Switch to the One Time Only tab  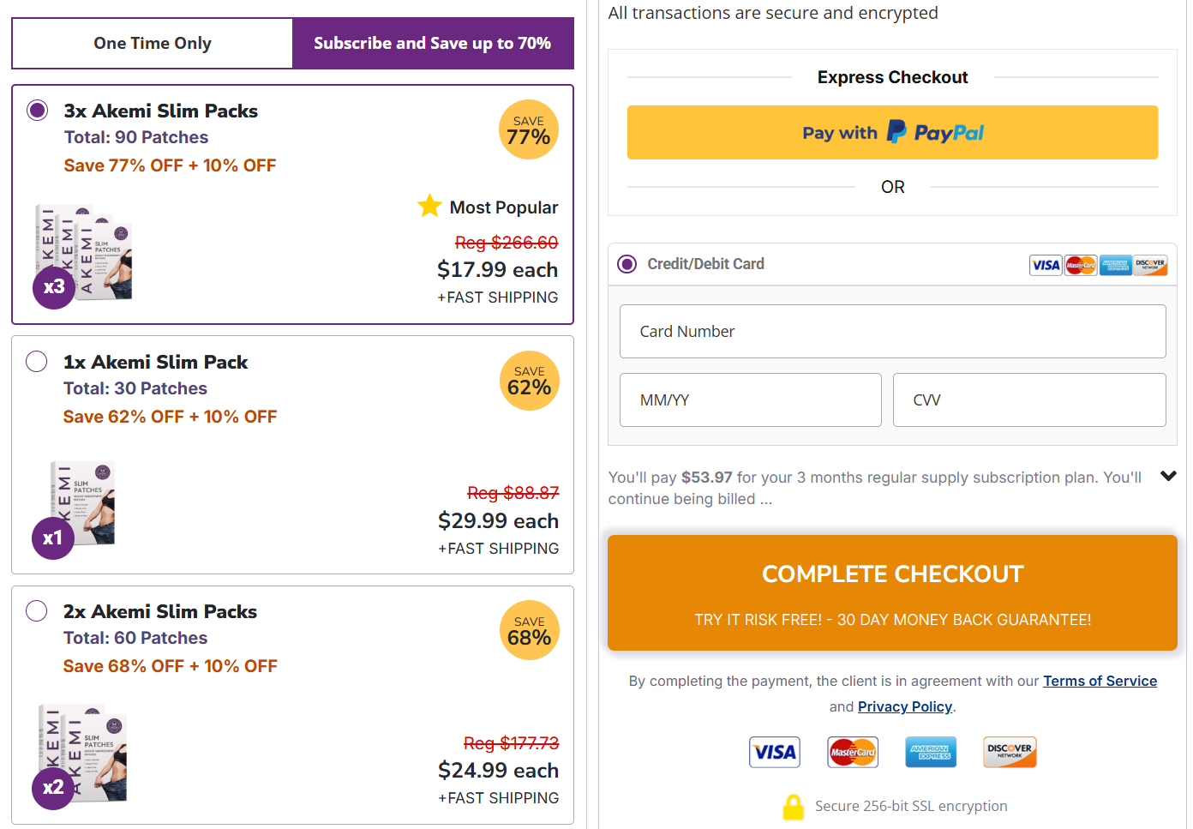(x=153, y=43)
